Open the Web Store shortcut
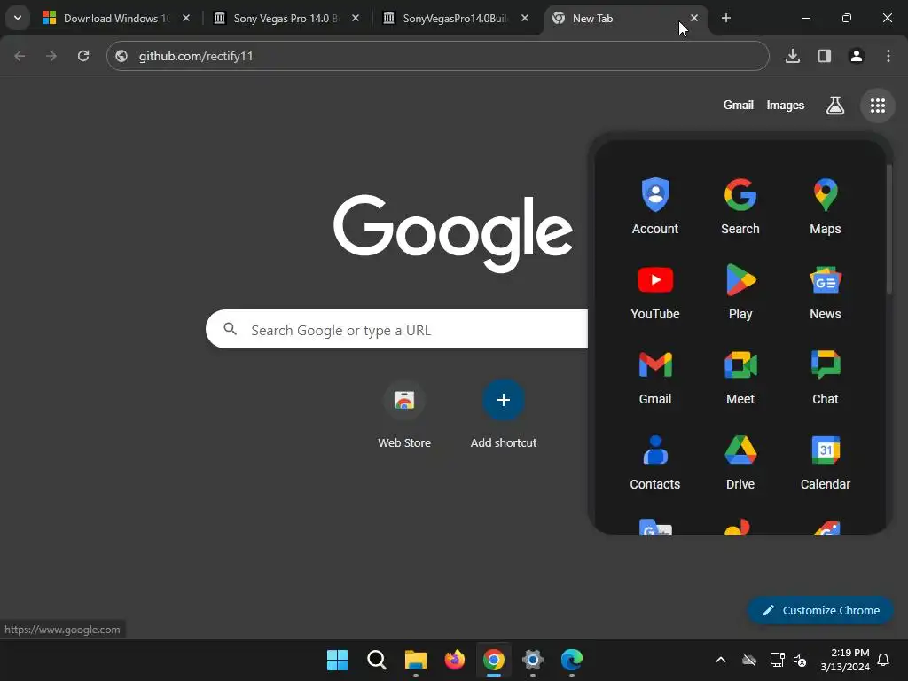The image size is (908, 681). [x=404, y=415]
